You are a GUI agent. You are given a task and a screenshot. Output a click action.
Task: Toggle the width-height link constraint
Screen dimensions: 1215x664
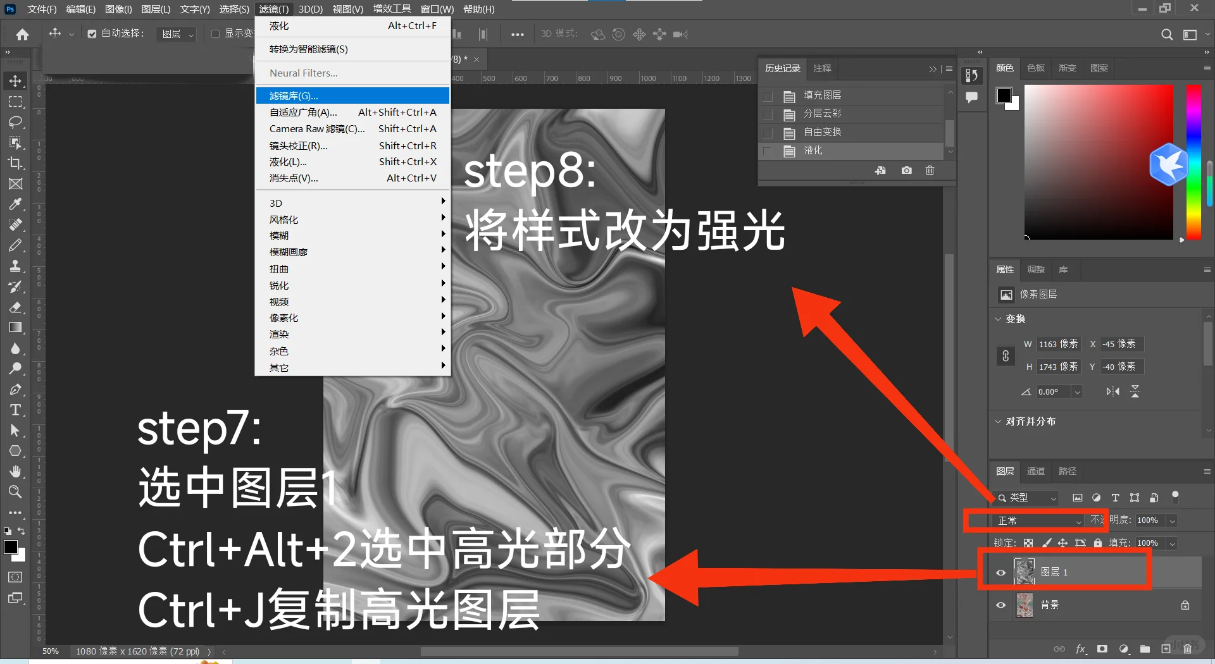click(1006, 356)
